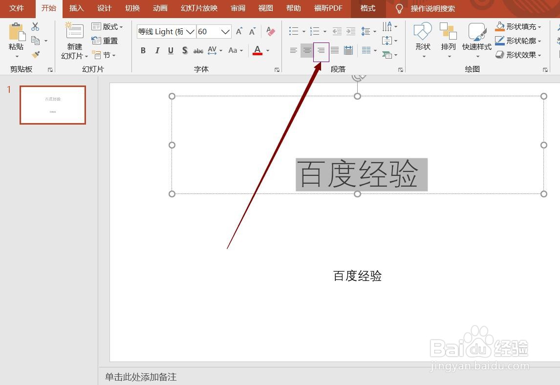The width and height of the screenshot is (560, 385).
Task: Align text right
Action: [321, 50]
